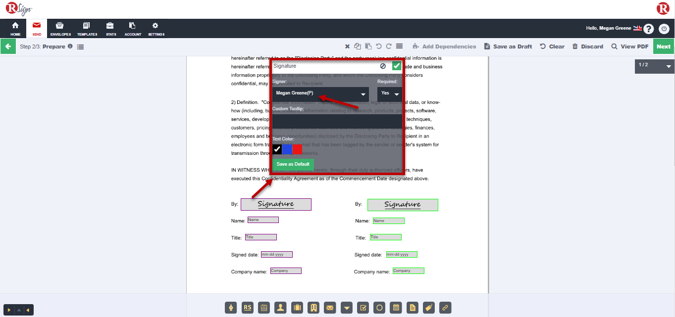Click the Undo arrow in top toolbar
Image resolution: width=675 pixels, height=317 pixels.
point(379,46)
